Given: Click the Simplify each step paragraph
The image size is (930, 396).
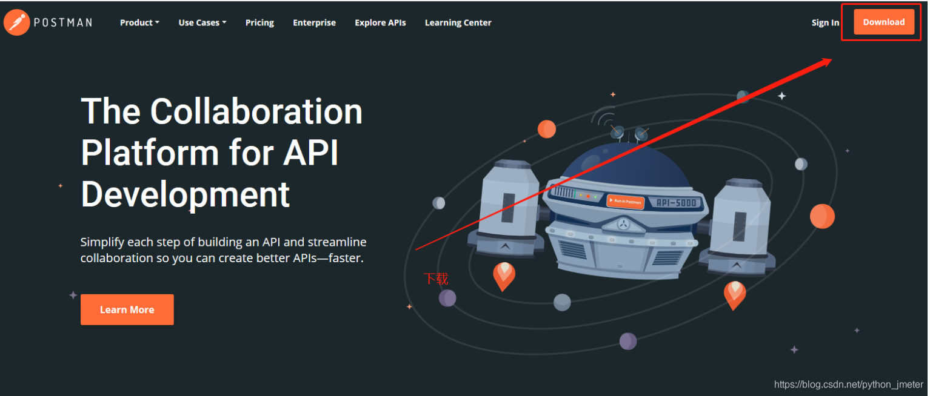Looking at the screenshot, I should (x=223, y=250).
